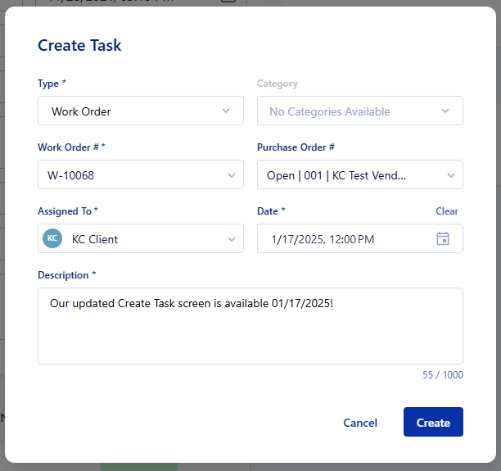501x471 pixels.
Task: Click the Cancel button
Action: point(360,423)
